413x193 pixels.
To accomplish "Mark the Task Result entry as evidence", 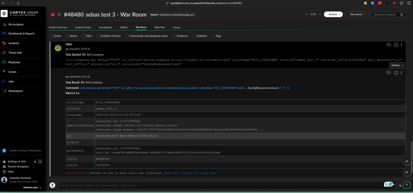I will pyautogui.click(x=389, y=73).
